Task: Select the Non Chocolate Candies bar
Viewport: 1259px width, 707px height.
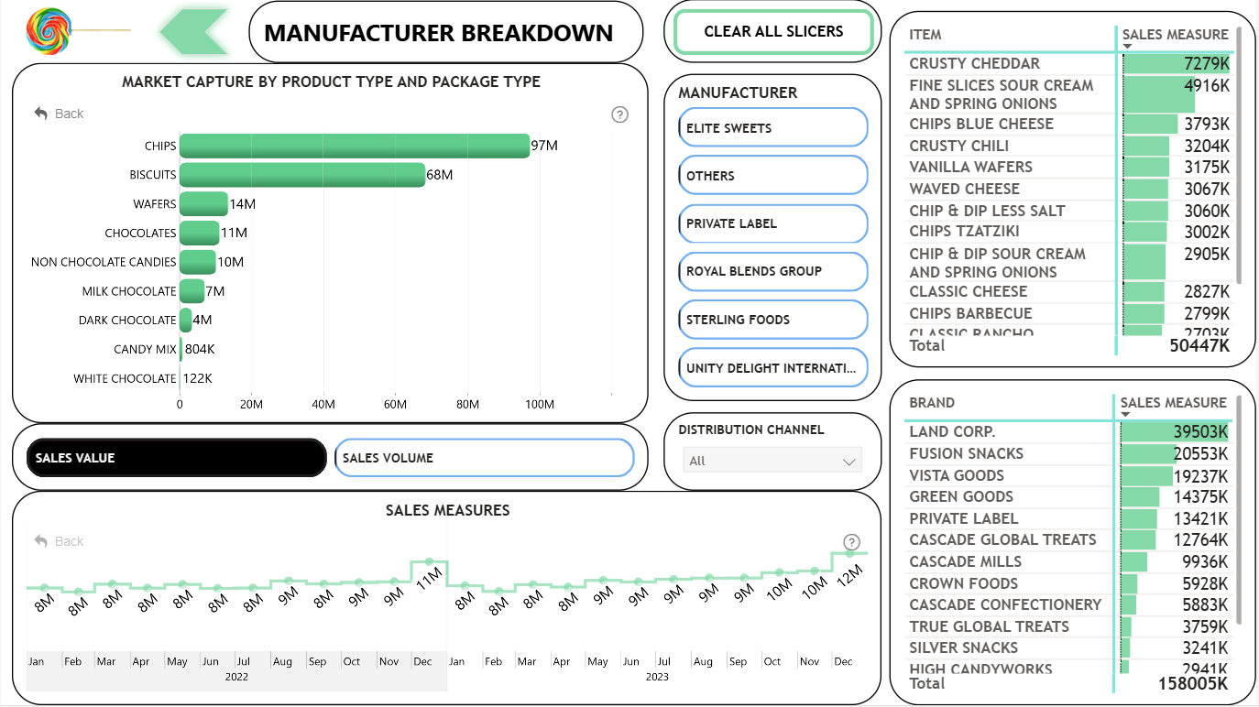Action: [x=197, y=262]
